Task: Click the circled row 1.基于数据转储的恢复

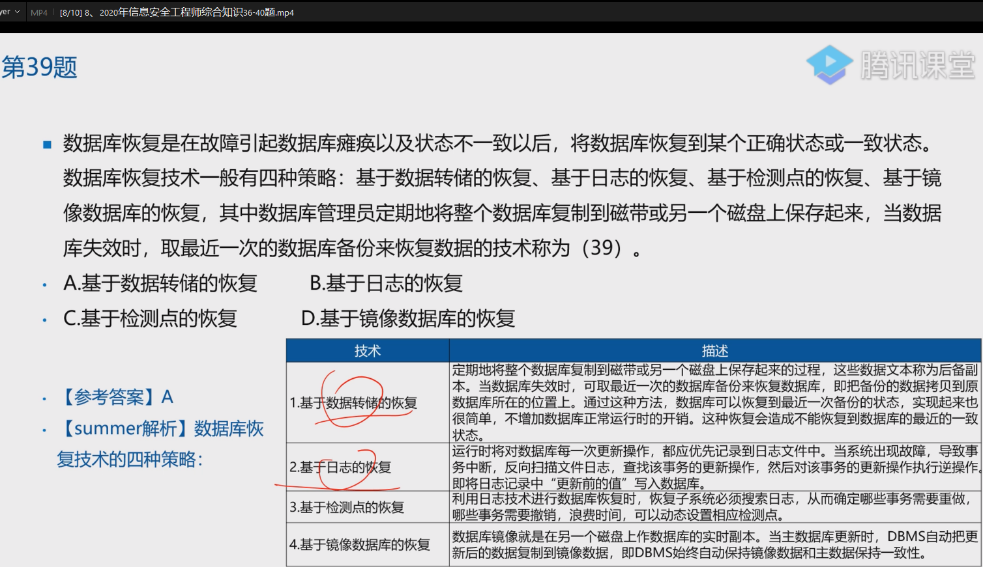Action: coord(353,403)
